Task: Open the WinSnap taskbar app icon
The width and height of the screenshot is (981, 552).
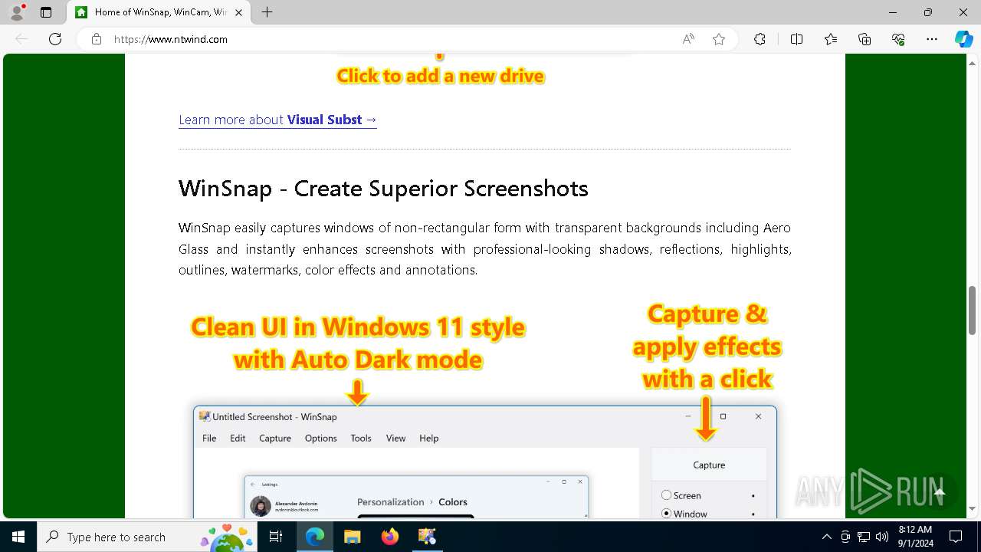Action: pyautogui.click(x=427, y=537)
